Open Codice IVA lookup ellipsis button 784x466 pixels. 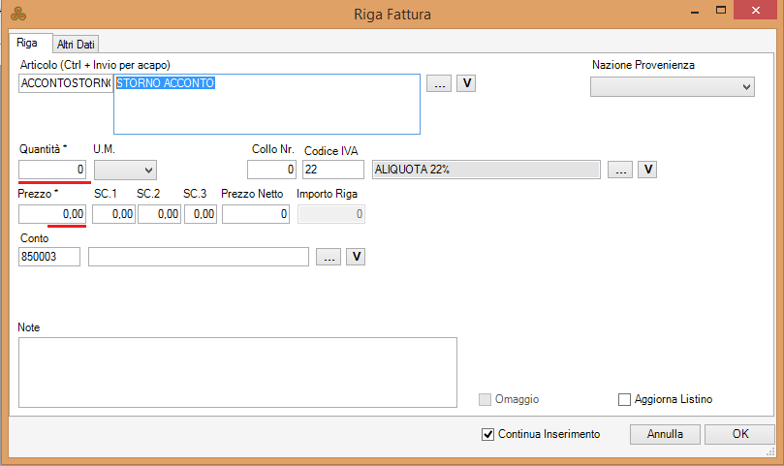tap(620, 171)
